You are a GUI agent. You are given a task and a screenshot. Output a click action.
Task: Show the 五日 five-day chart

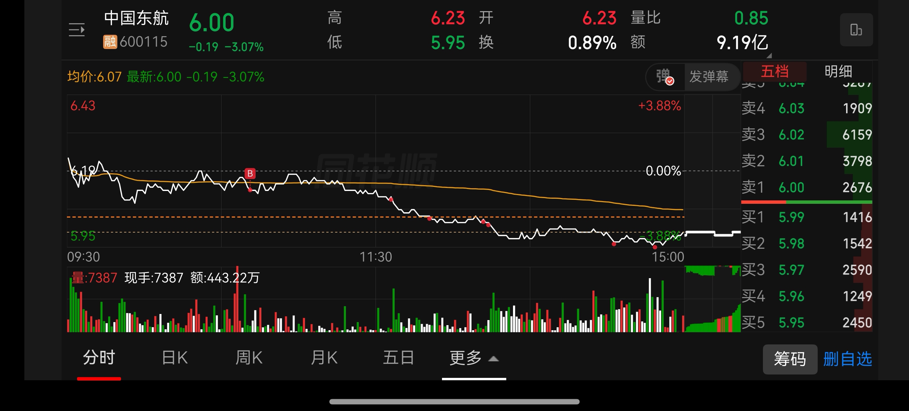[398, 357]
